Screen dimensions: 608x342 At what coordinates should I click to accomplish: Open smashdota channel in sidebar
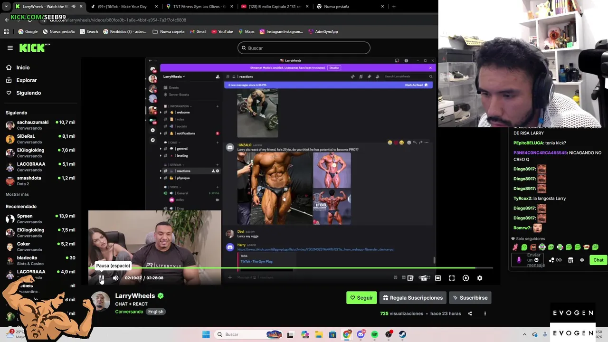tap(40, 181)
